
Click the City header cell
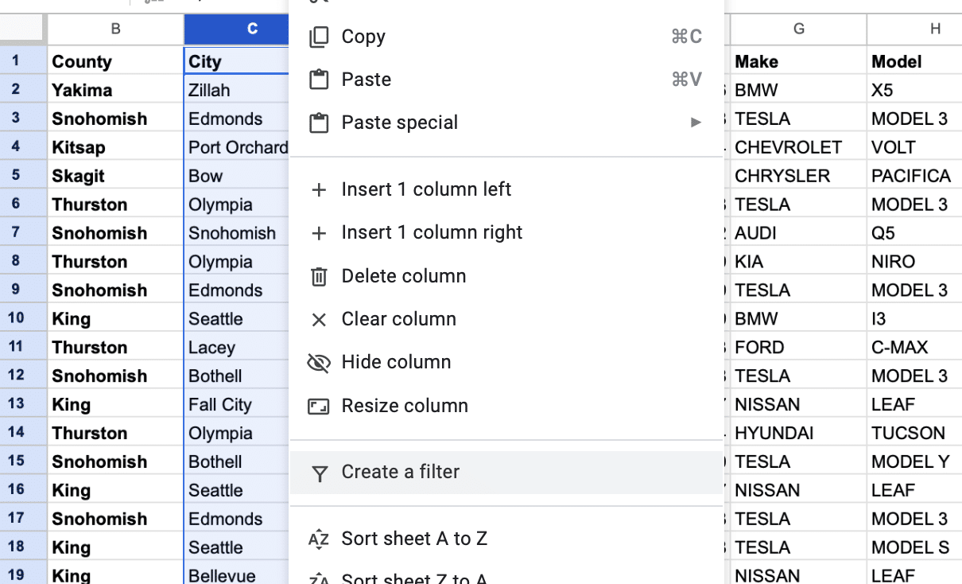[x=237, y=61]
